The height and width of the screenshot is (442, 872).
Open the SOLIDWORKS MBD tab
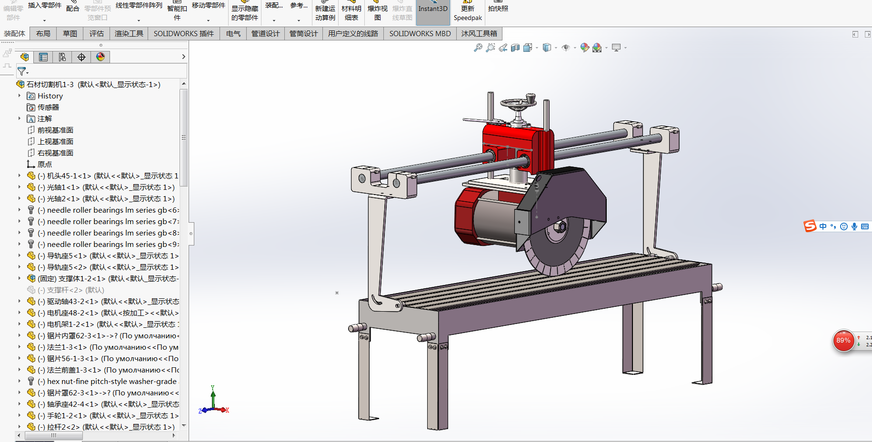click(x=420, y=33)
